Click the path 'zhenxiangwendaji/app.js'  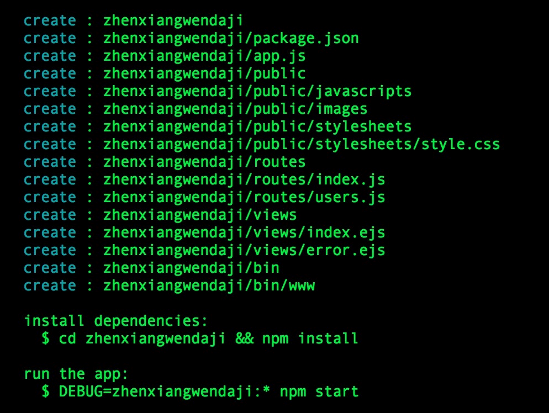click(204, 56)
